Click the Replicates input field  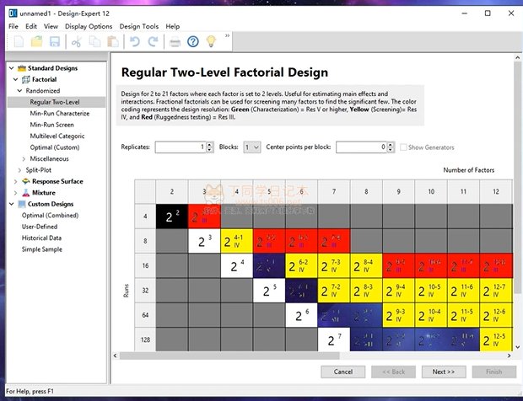coord(181,147)
